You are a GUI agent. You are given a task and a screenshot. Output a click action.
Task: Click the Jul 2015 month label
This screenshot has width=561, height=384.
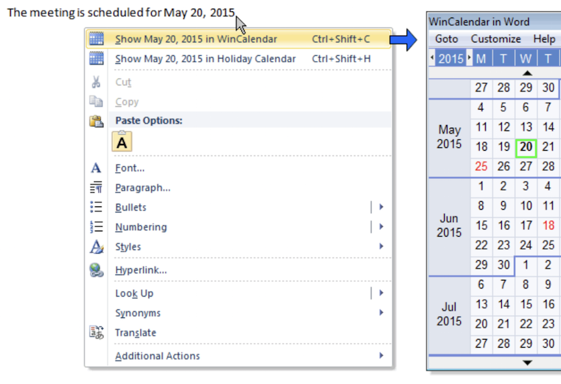tap(449, 314)
